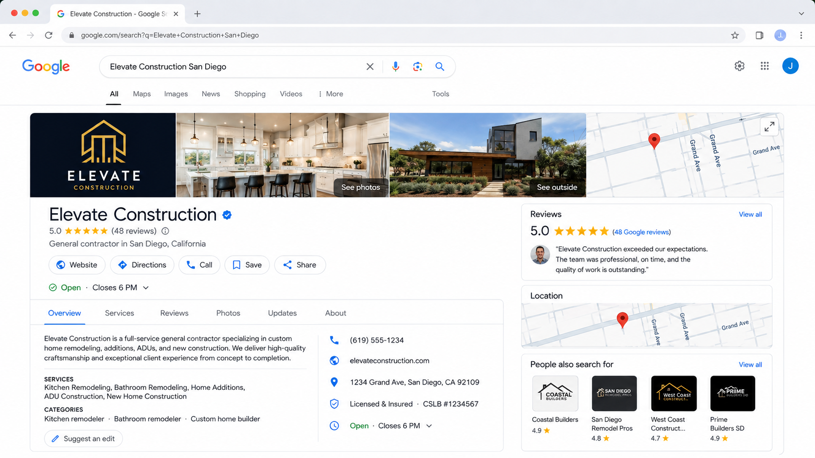
Task: Get Directions to Elevate Construction
Action: 142,265
